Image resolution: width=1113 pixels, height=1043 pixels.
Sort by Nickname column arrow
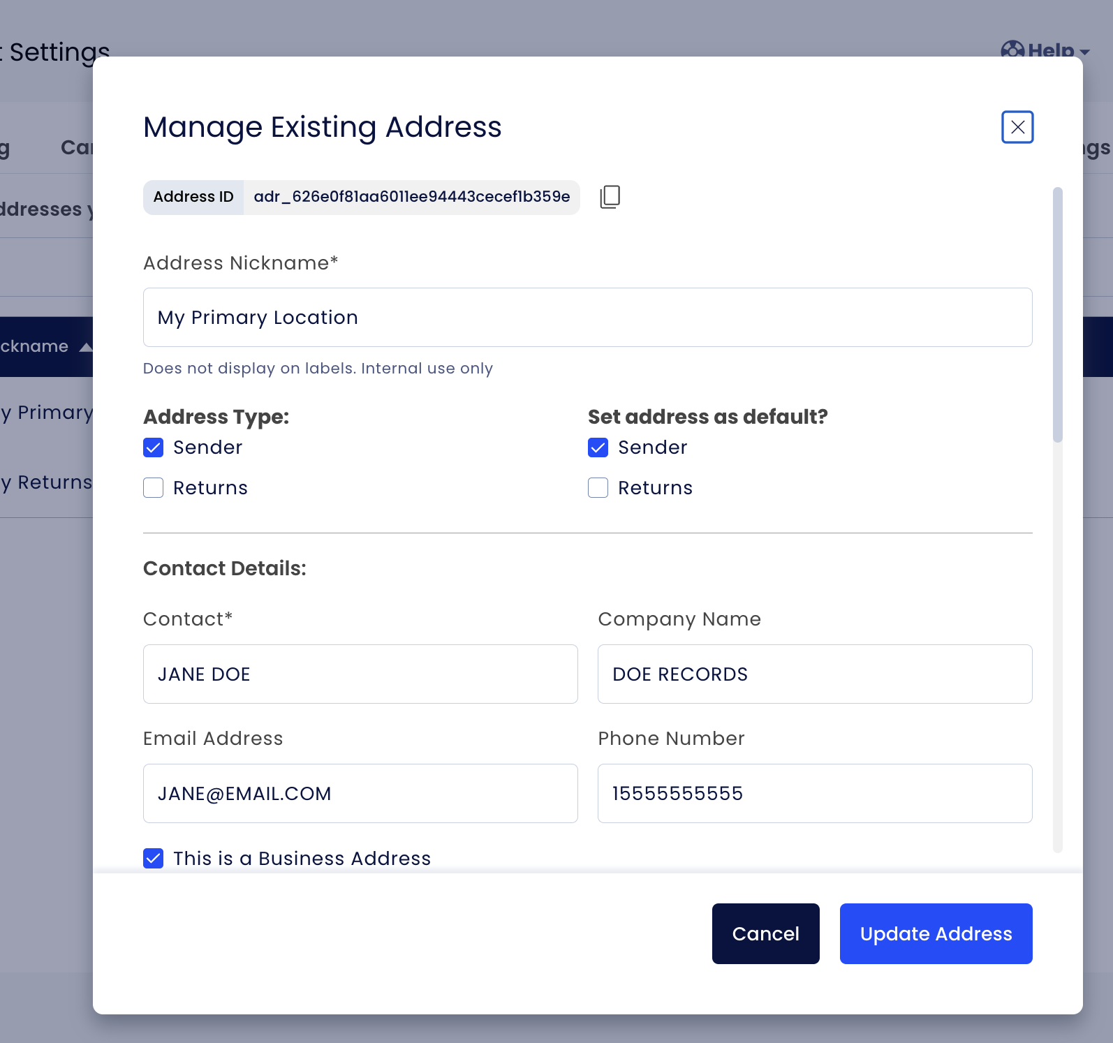click(x=85, y=347)
